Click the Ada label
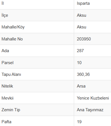This screenshot has width=111, height=126. pos(5,51)
